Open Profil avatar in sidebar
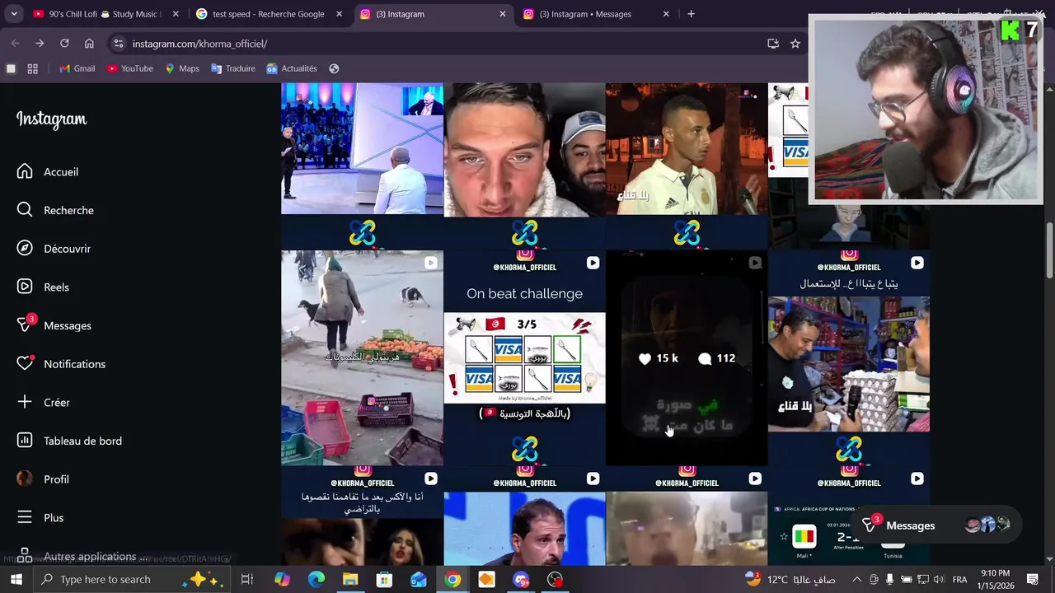Screen dimensions: 1055x593 (x=43, y=479)
